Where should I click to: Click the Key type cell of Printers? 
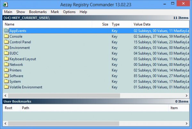pos(115,70)
